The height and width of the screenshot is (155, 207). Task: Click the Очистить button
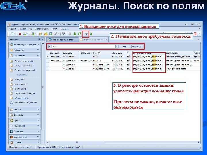pos(137,46)
